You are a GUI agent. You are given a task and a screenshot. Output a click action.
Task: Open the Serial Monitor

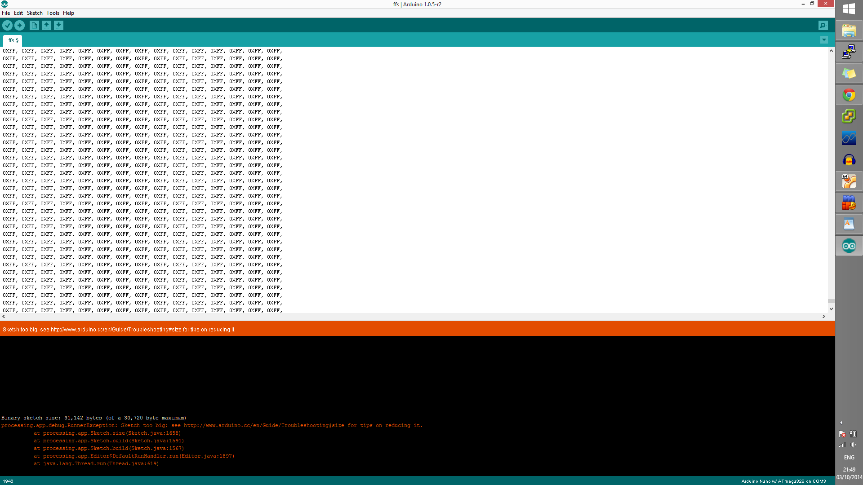point(823,26)
